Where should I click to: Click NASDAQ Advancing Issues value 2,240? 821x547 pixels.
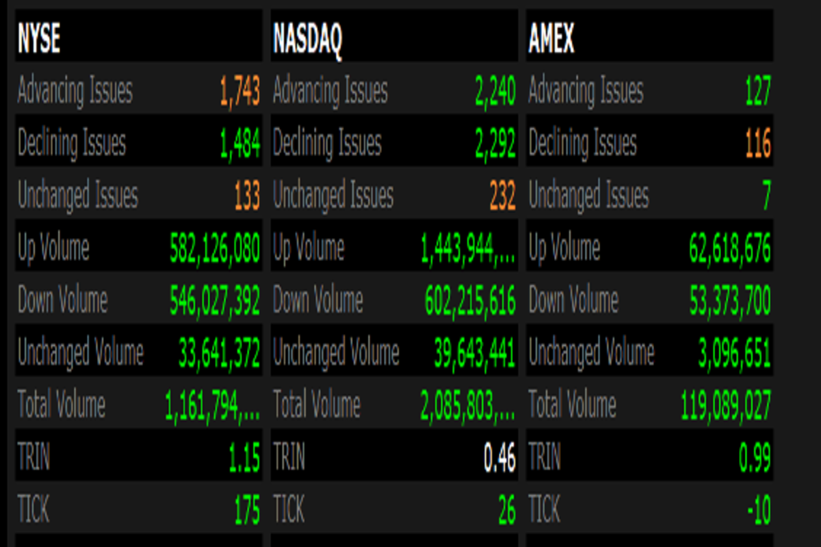pyautogui.click(x=495, y=92)
